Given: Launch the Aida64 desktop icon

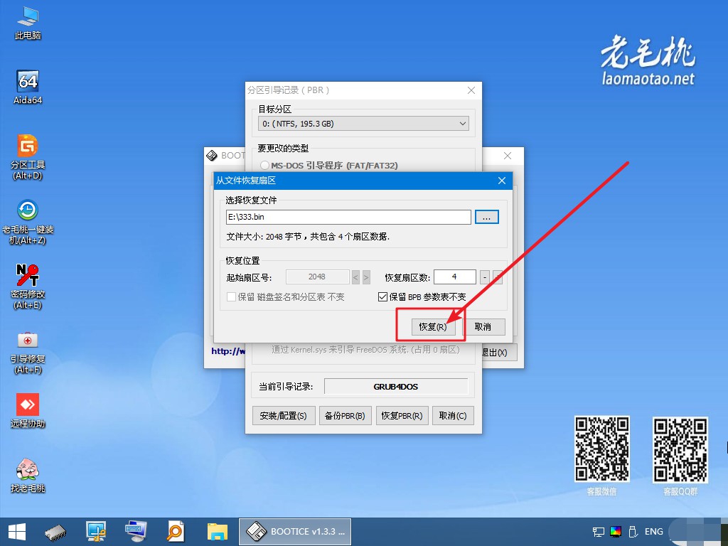Looking at the screenshot, I should coord(28,87).
